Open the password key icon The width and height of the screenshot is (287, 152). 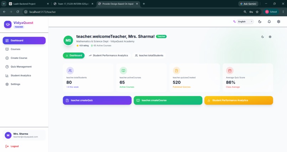click(251, 12)
